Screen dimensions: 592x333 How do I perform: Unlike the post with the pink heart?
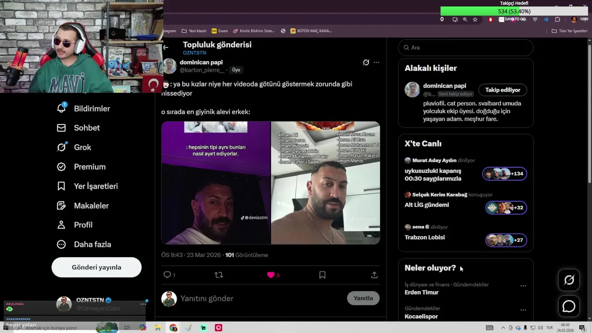(x=271, y=275)
